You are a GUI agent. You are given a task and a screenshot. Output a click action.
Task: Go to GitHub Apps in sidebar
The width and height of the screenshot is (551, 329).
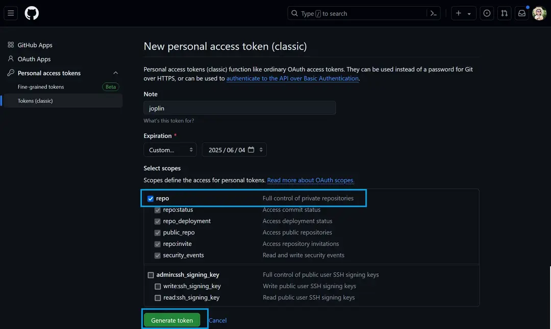[x=35, y=45]
